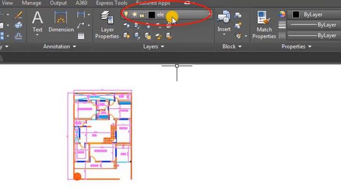Click the Insert block tool

[224, 21]
